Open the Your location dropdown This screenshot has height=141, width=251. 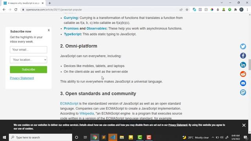click(29, 60)
